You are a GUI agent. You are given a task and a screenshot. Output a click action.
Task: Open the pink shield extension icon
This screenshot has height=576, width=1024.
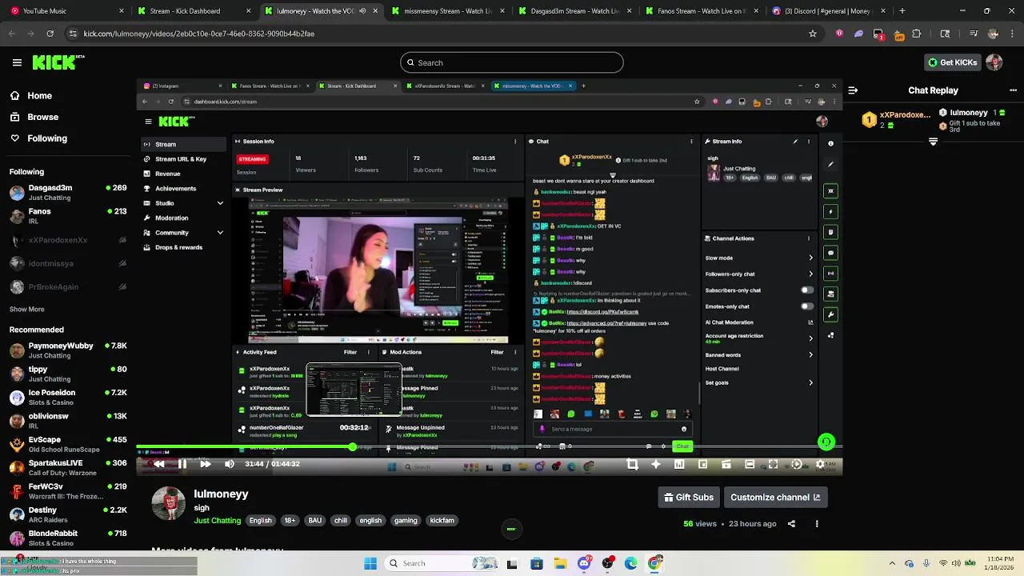tap(839, 34)
